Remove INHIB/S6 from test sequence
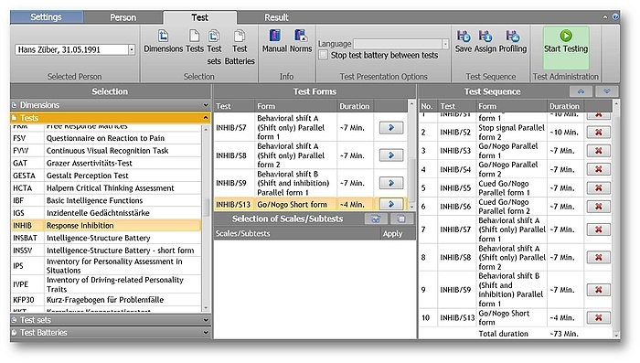Image resolution: width=640 pixels, height=363 pixels. point(598,207)
